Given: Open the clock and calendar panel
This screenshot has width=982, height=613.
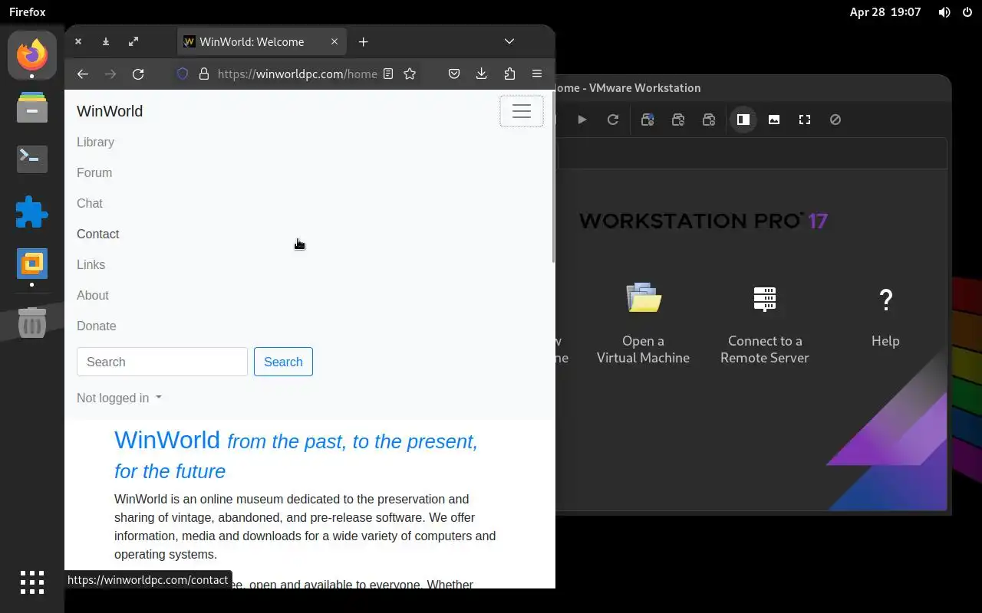Looking at the screenshot, I should coord(885,12).
